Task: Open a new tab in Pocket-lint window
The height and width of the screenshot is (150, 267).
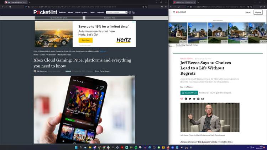Action: tap(30, 2)
